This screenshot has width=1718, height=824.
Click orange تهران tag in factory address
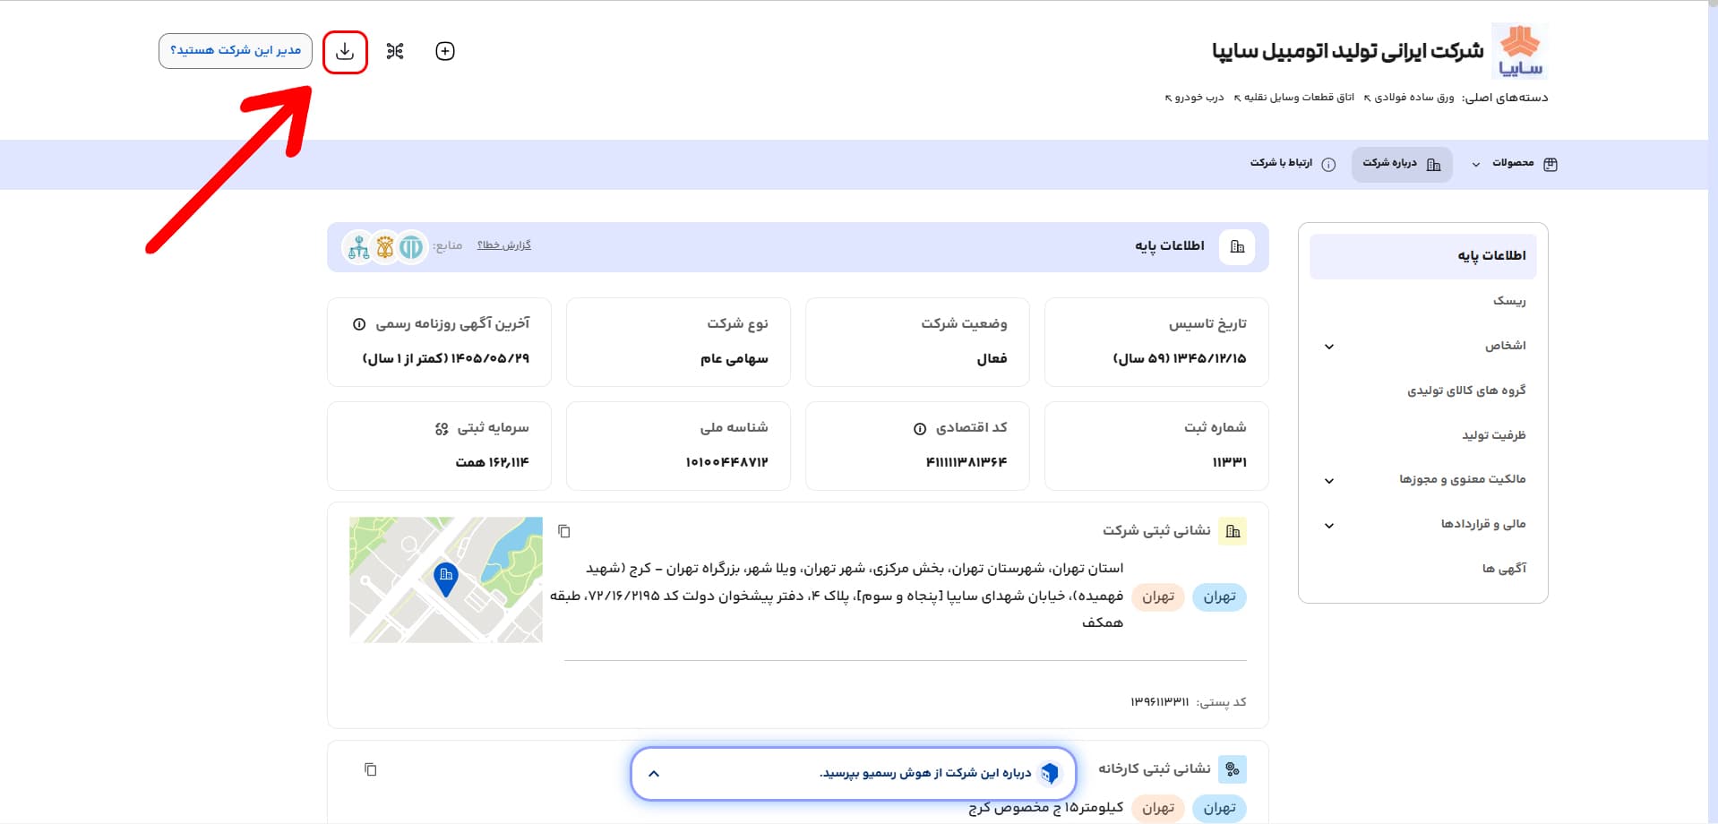pos(1158,808)
